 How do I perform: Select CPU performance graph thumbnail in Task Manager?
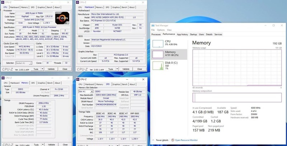pyautogui.click(x=158, y=44)
